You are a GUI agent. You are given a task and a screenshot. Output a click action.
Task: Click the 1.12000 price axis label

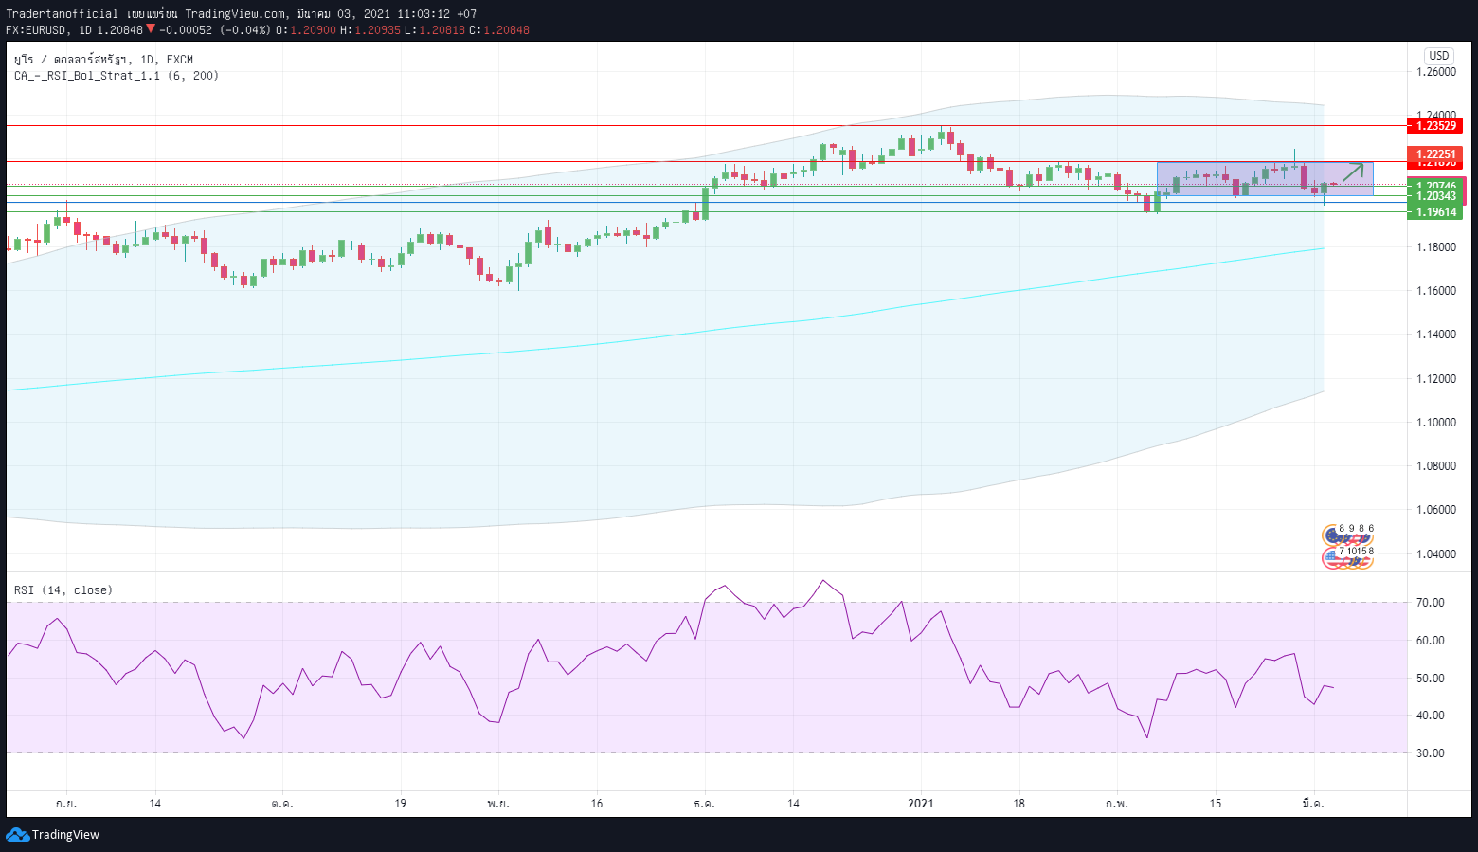[x=1436, y=379]
